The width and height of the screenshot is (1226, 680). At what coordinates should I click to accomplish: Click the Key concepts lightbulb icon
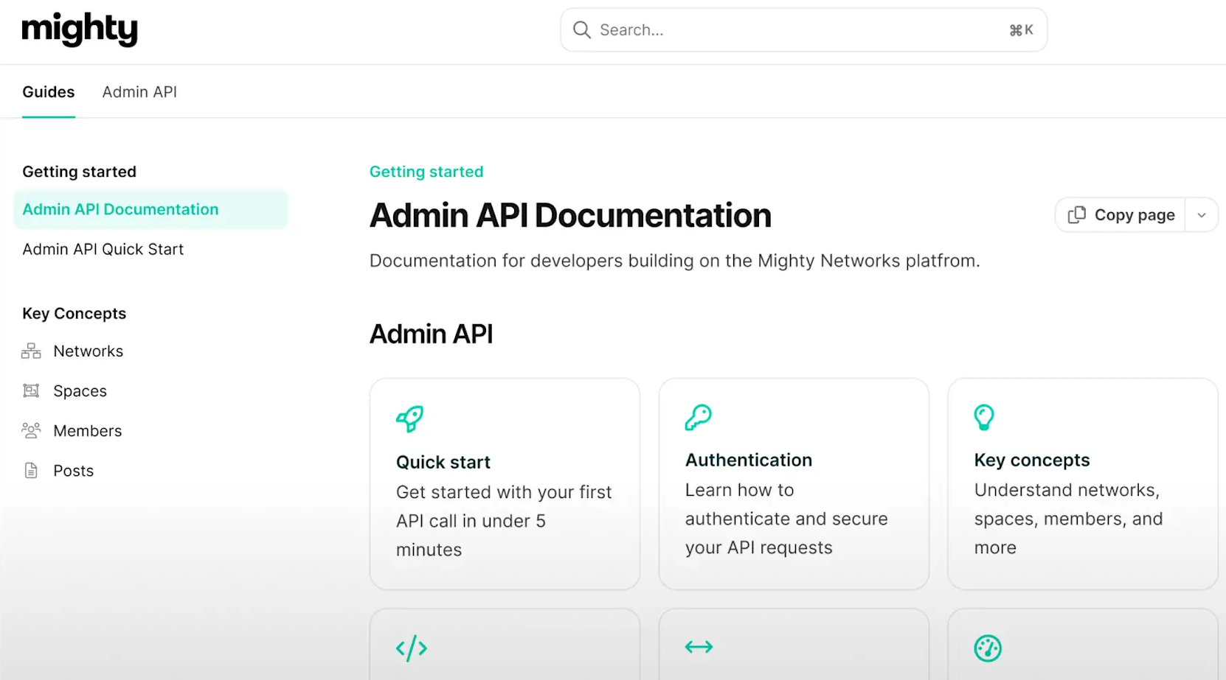tap(984, 417)
